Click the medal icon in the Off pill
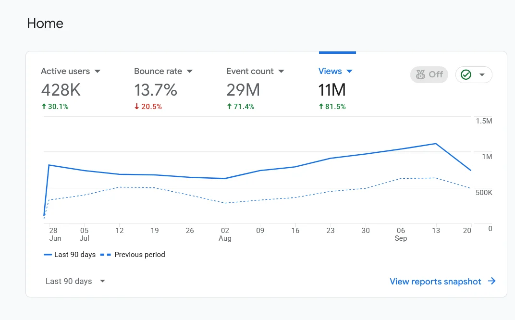The height and width of the screenshot is (320, 515). (x=420, y=74)
